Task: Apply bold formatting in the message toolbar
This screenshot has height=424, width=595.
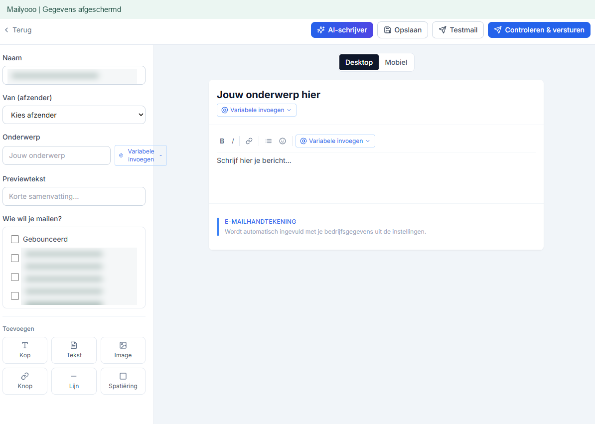Action: pos(222,141)
